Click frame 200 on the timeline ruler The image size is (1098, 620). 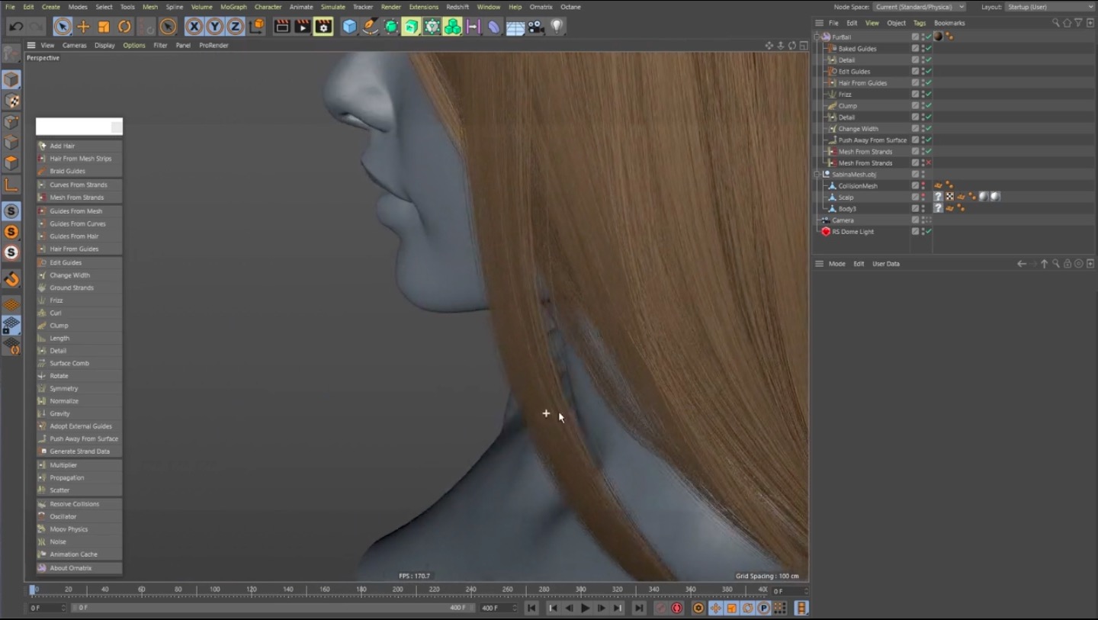(x=398, y=589)
